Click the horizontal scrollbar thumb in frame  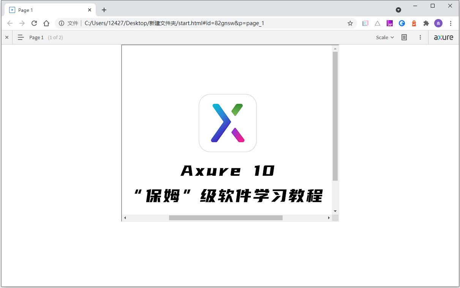(226, 218)
